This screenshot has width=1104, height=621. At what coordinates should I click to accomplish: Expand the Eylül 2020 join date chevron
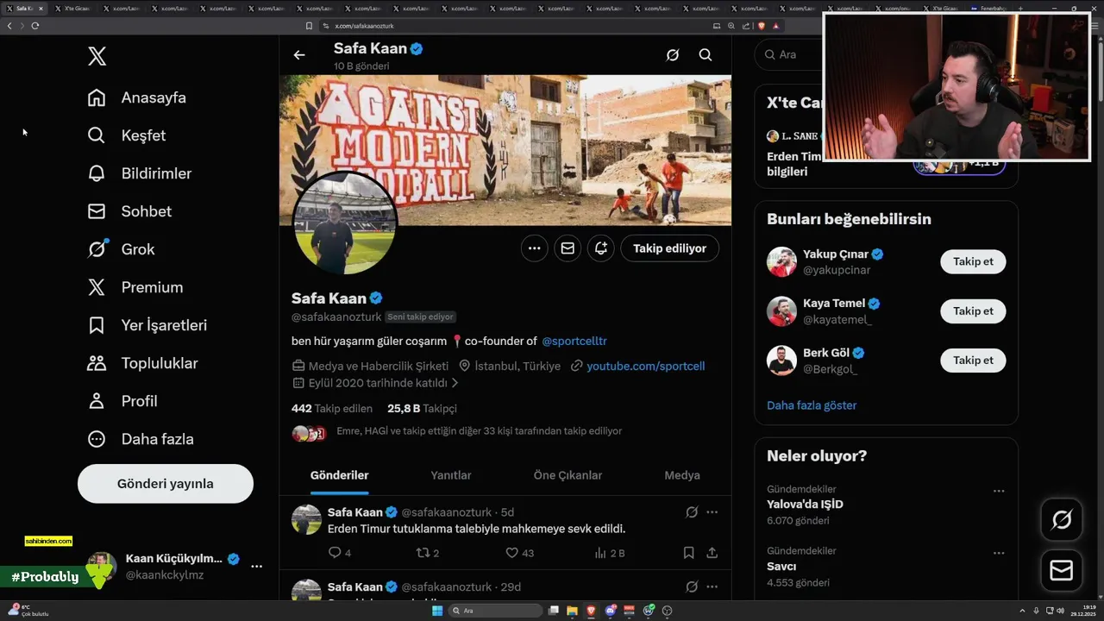point(455,383)
